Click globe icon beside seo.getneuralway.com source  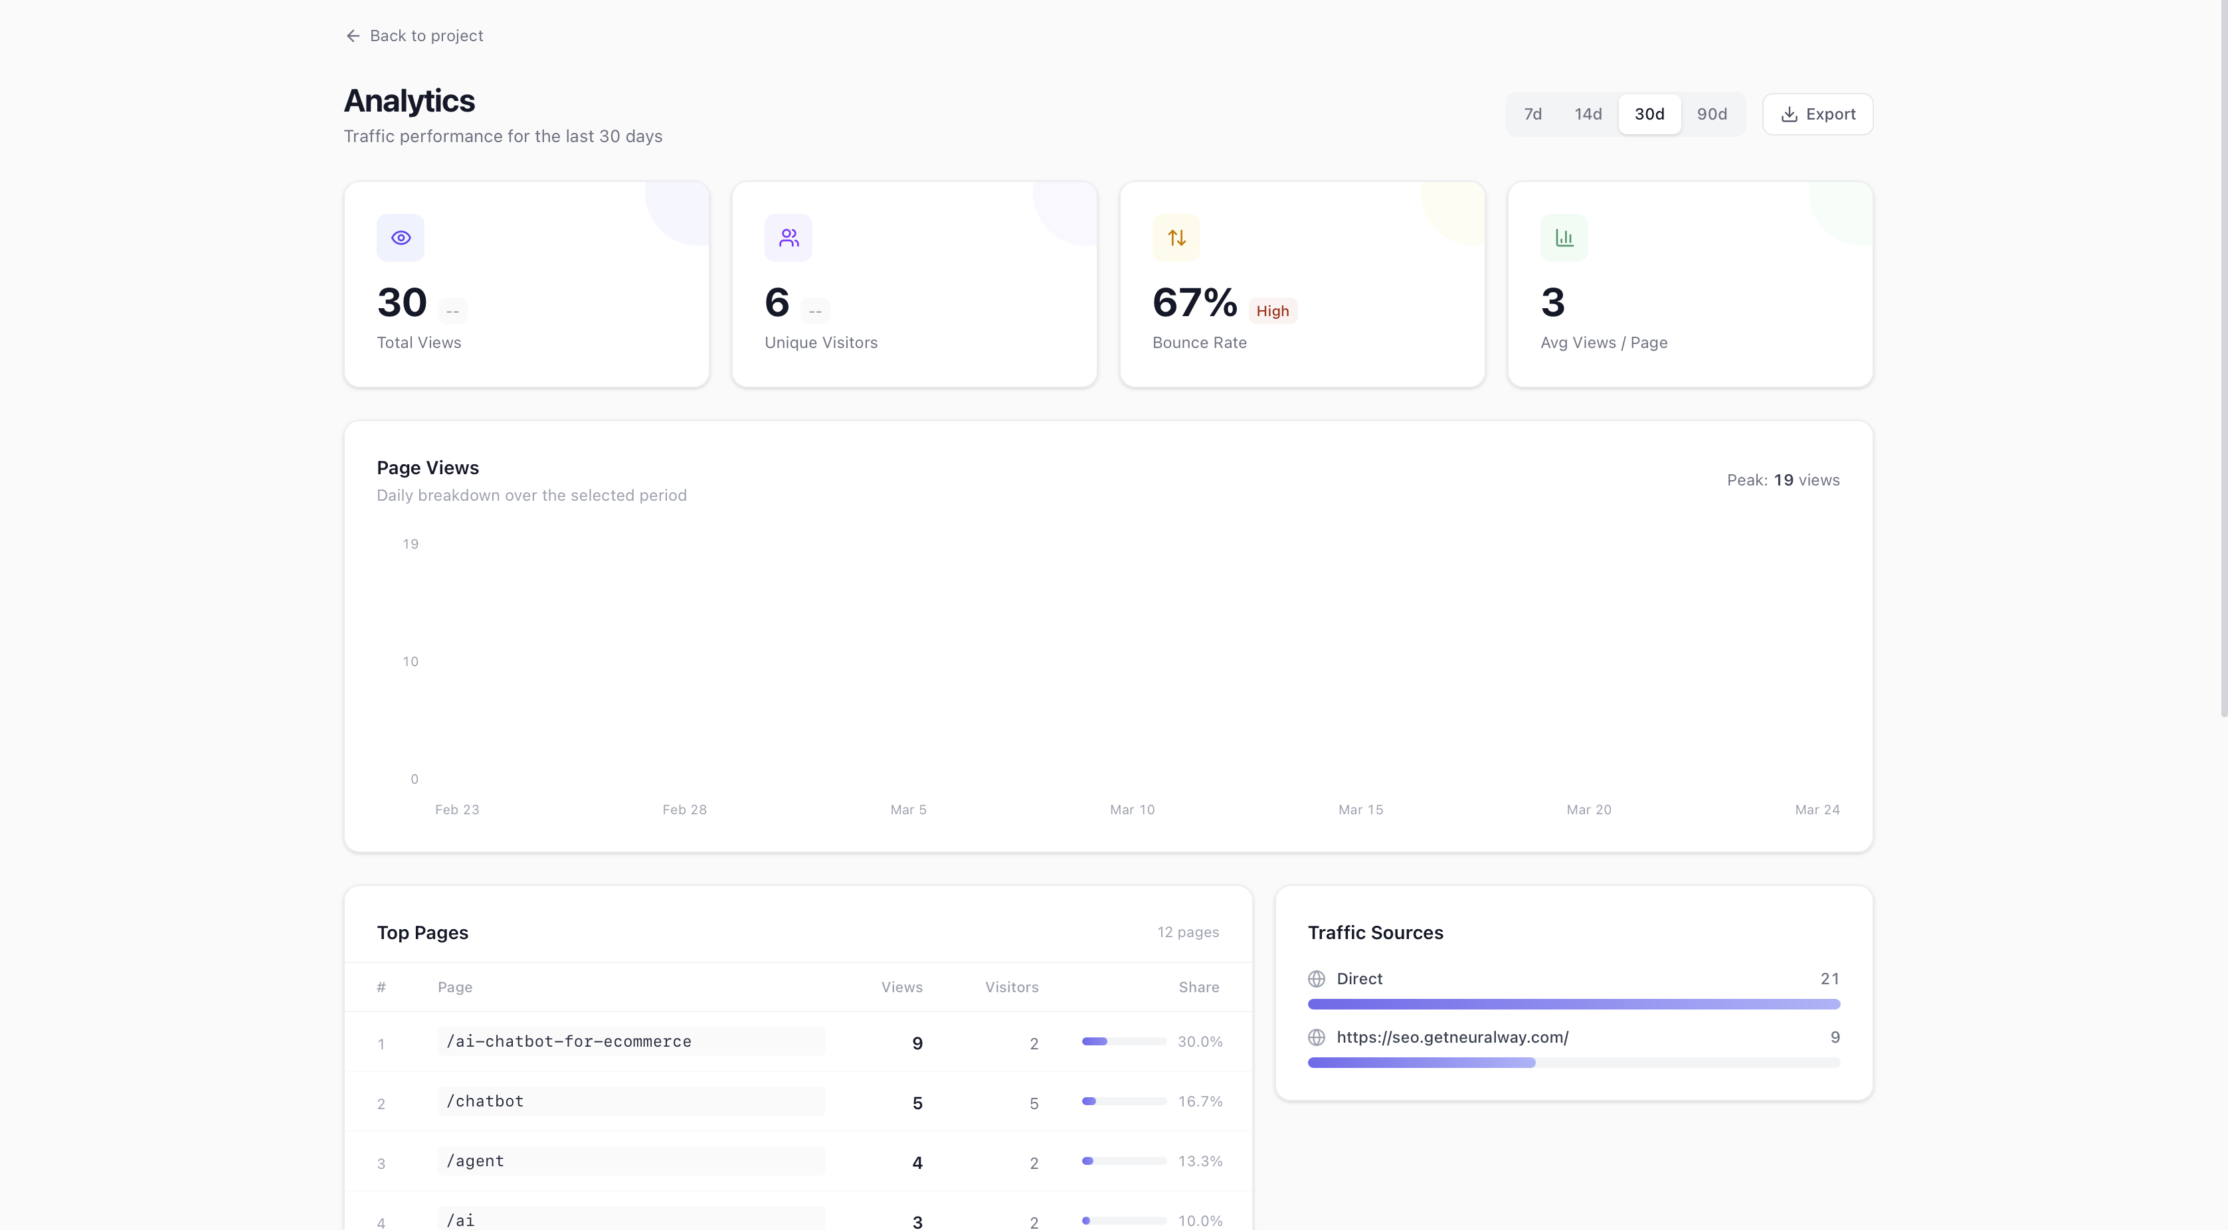[x=1317, y=1037]
